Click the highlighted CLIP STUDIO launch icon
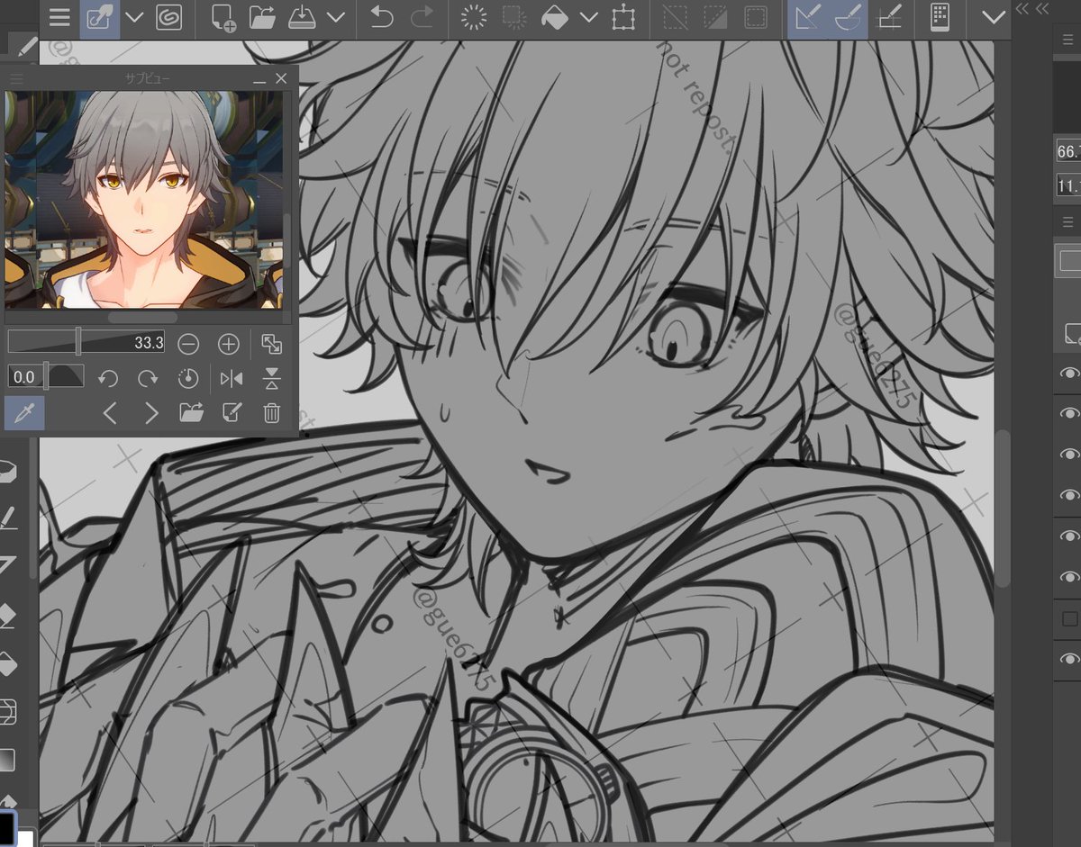Viewport: 1081px width, 847px height. (x=99, y=18)
